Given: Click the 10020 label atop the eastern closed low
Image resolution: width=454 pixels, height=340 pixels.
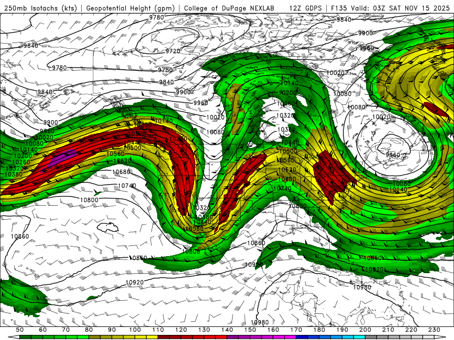Looking at the screenshot, I should (381, 117).
